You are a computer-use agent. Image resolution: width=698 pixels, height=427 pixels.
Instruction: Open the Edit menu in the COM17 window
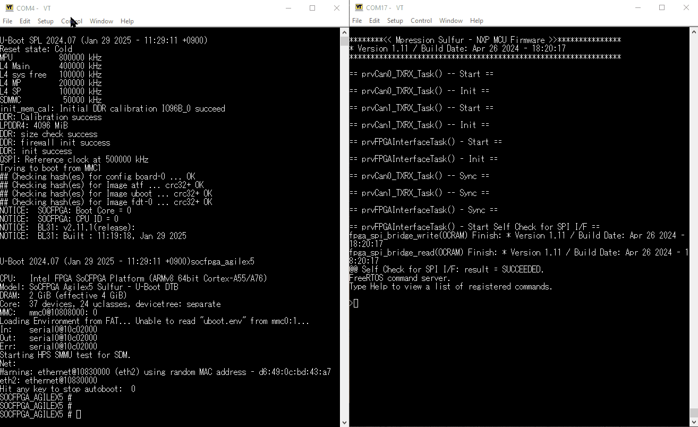click(x=374, y=21)
